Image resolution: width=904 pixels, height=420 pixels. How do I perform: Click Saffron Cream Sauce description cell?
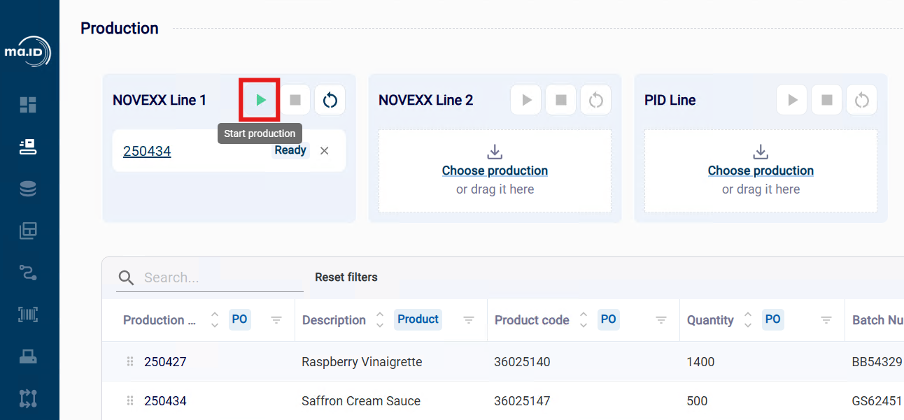pos(361,401)
